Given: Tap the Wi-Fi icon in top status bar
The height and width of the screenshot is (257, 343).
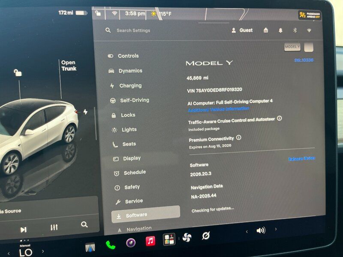Looking at the screenshot, I should click(114, 13).
